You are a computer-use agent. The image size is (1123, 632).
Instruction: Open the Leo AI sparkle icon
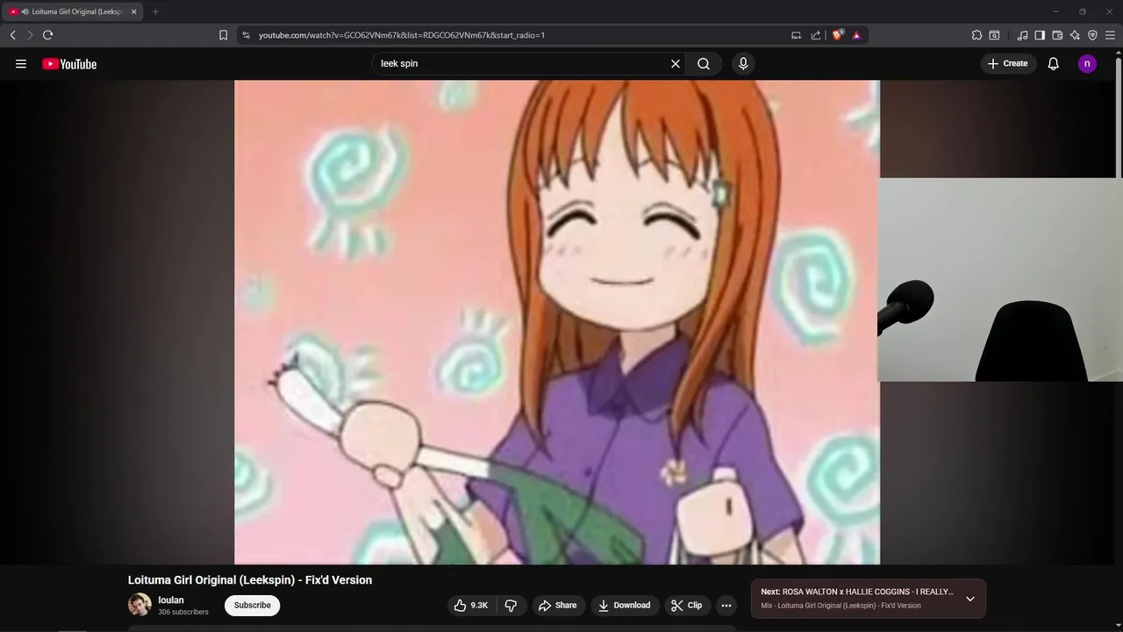pyautogui.click(x=1075, y=35)
